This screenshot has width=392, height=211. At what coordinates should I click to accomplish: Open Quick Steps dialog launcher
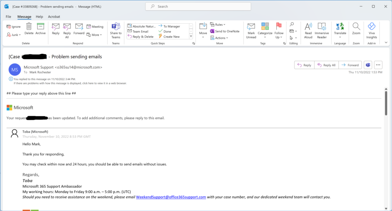click(x=193, y=44)
